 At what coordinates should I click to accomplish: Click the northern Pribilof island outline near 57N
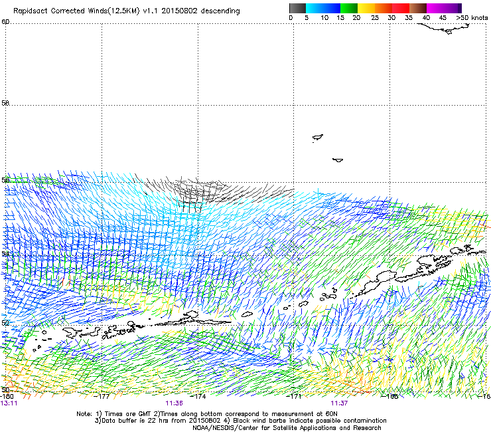318,138
